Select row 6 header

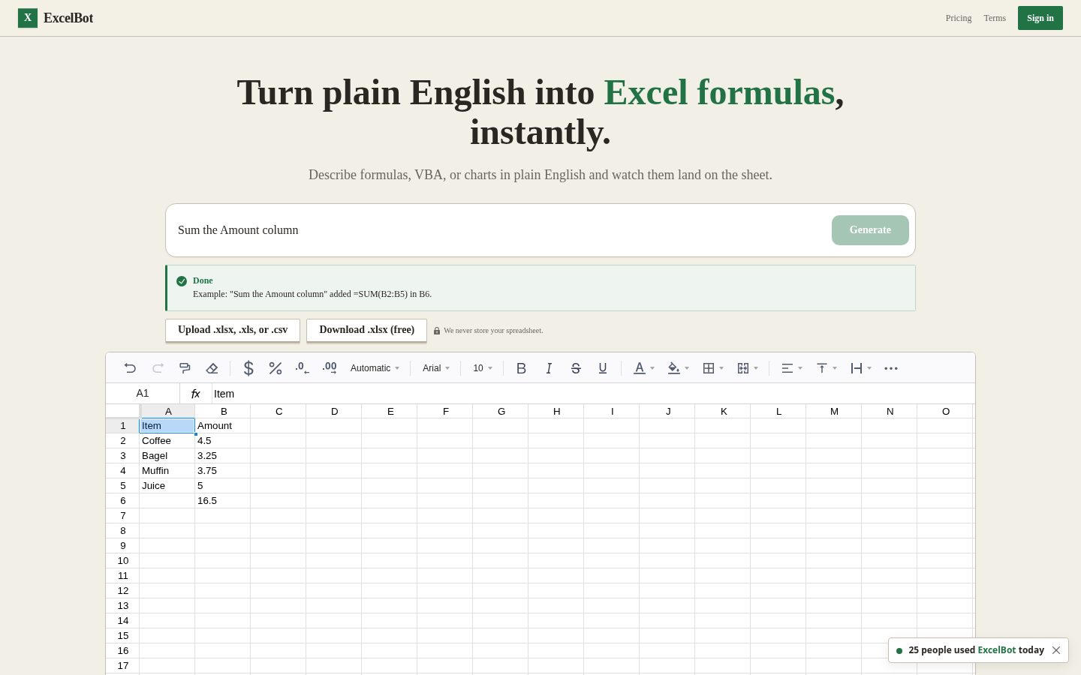(123, 500)
